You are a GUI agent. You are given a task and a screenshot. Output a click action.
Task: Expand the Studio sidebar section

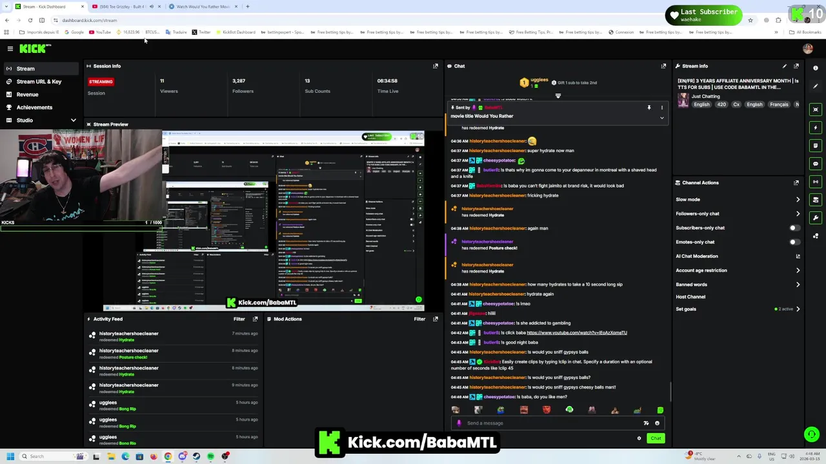coord(73,121)
